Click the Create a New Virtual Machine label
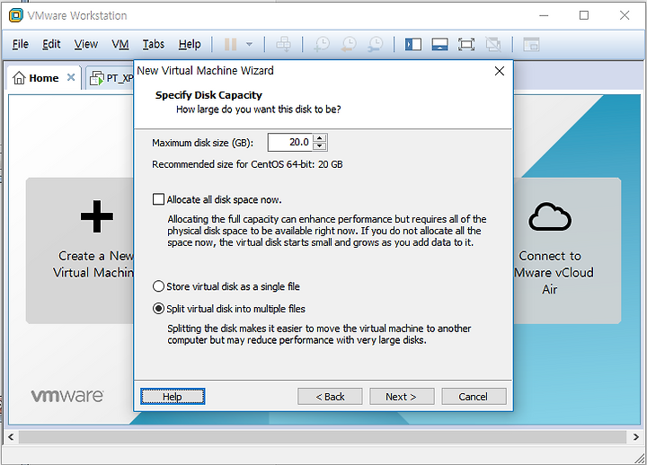647x465 pixels. [93, 264]
